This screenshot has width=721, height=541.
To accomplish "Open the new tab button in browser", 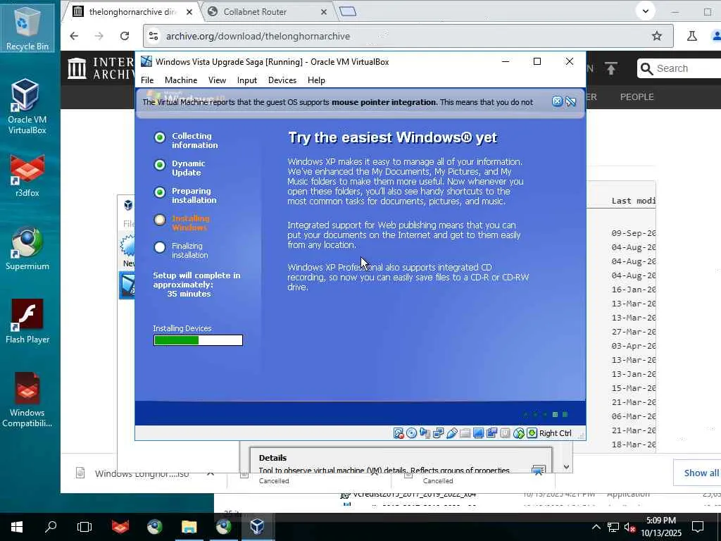I will [x=348, y=11].
